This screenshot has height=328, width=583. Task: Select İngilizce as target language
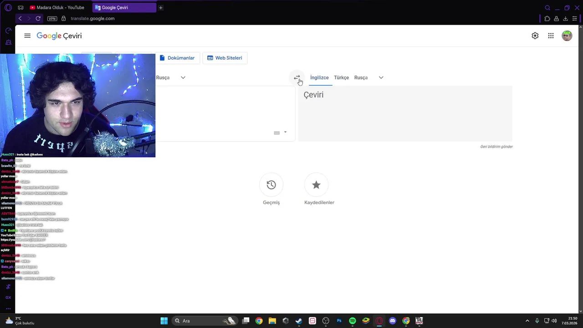pyautogui.click(x=319, y=77)
